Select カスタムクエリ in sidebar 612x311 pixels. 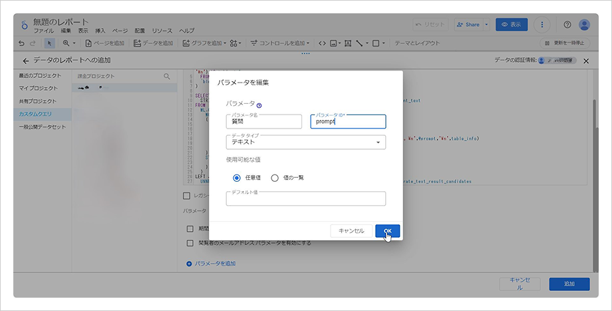coord(43,115)
